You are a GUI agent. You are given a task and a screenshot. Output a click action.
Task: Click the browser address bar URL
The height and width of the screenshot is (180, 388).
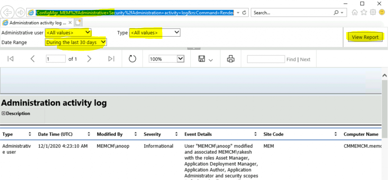point(135,13)
